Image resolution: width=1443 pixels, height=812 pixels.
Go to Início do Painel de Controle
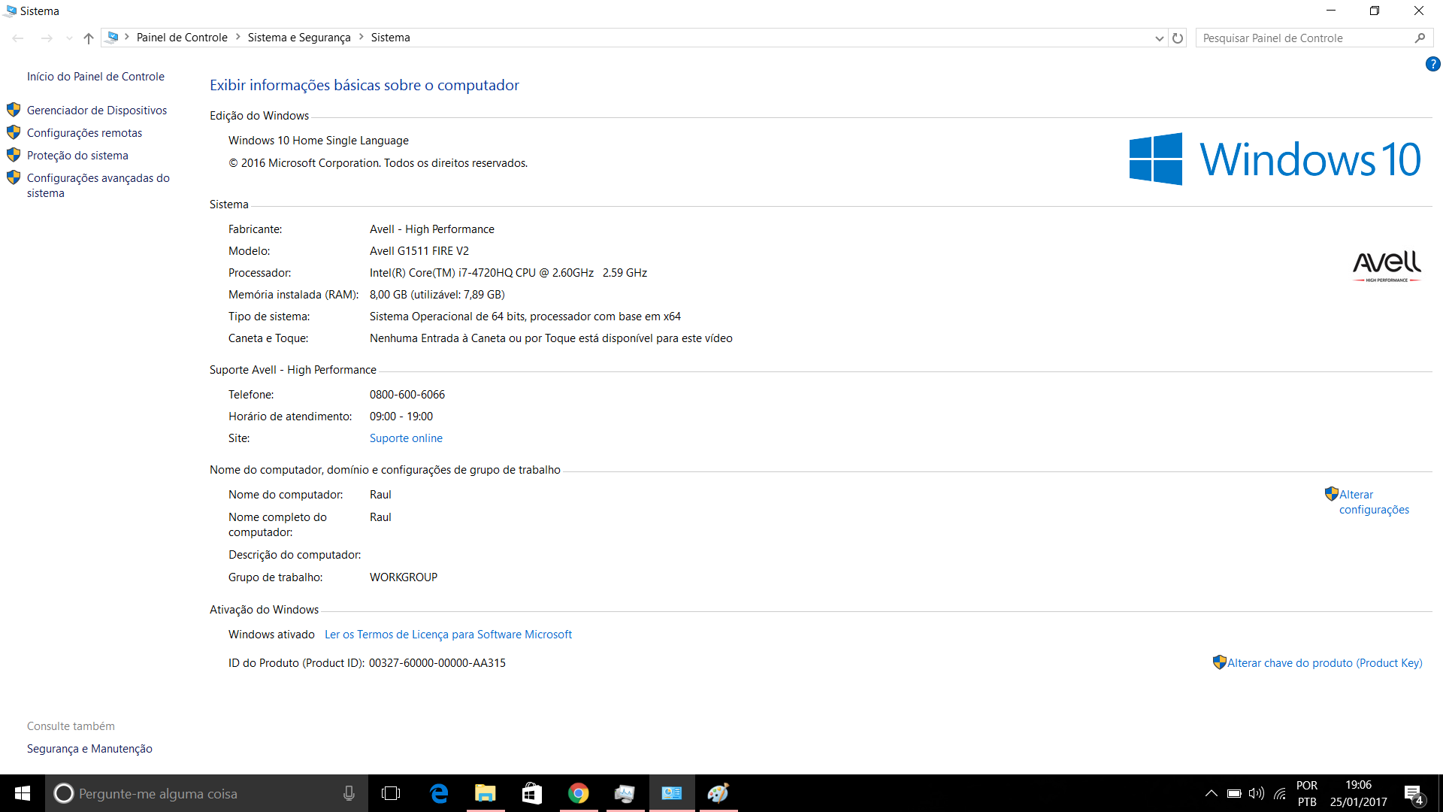click(x=95, y=76)
